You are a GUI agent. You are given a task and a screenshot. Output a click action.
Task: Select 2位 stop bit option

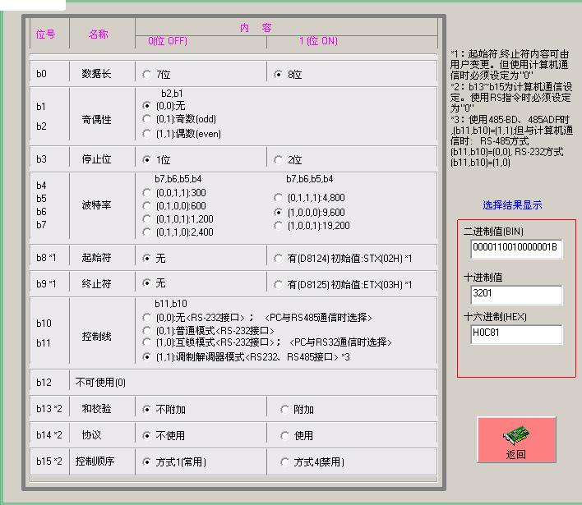tap(279, 160)
